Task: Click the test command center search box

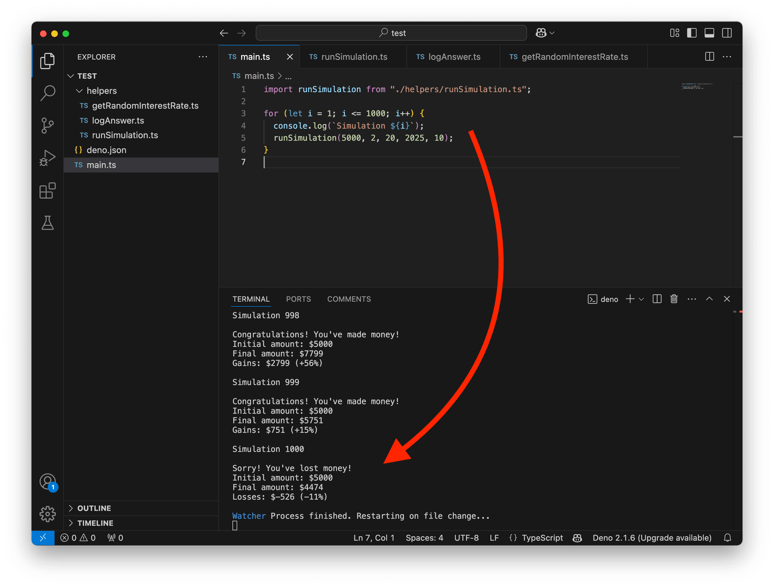Action: point(391,33)
